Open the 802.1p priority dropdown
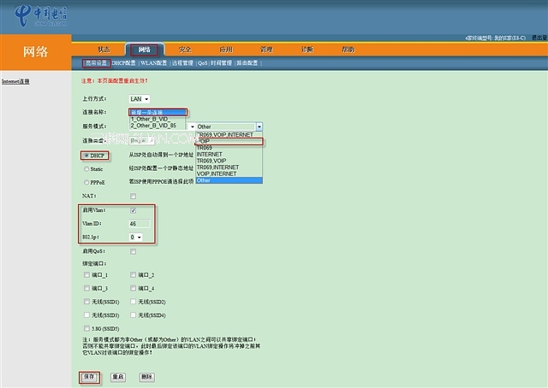The width and height of the screenshot is (548, 388). point(136,238)
